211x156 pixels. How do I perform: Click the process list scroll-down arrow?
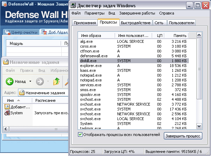(199, 126)
